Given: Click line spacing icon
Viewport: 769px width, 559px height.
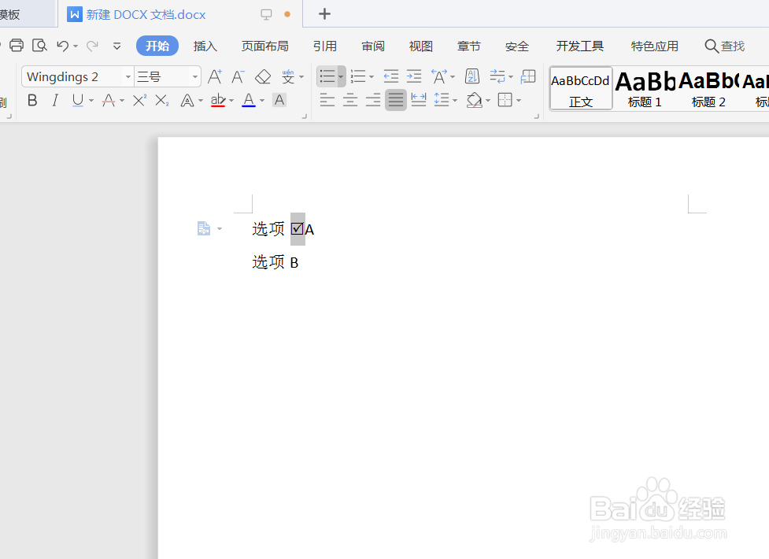Looking at the screenshot, I should click(442, 101).
